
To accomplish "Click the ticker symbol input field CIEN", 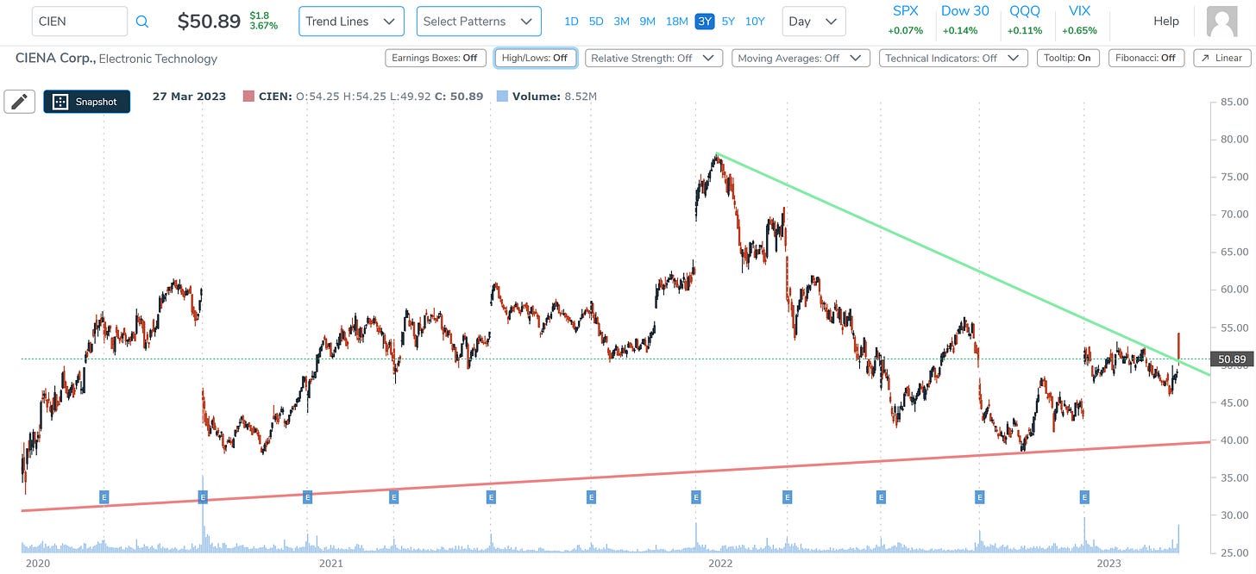I will click(79, 22).
